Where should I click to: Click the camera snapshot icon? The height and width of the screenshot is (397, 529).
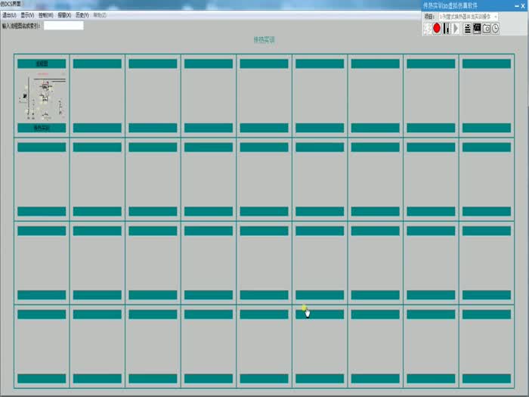click(x=487, y=28)
